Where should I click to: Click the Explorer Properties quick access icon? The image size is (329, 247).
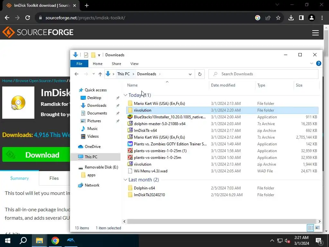click(x=86, y=55)
